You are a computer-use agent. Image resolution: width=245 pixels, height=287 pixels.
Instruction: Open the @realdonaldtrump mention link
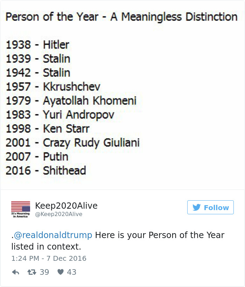(53, 235)
